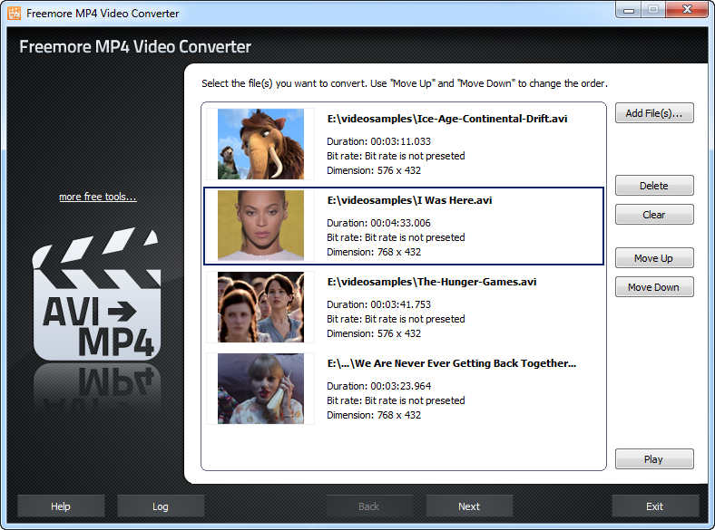Image resolution: width=715 pixels, height=530 pixels.
Task: Select The-Hunger-Games.avi file name entry
Action: 431,282
